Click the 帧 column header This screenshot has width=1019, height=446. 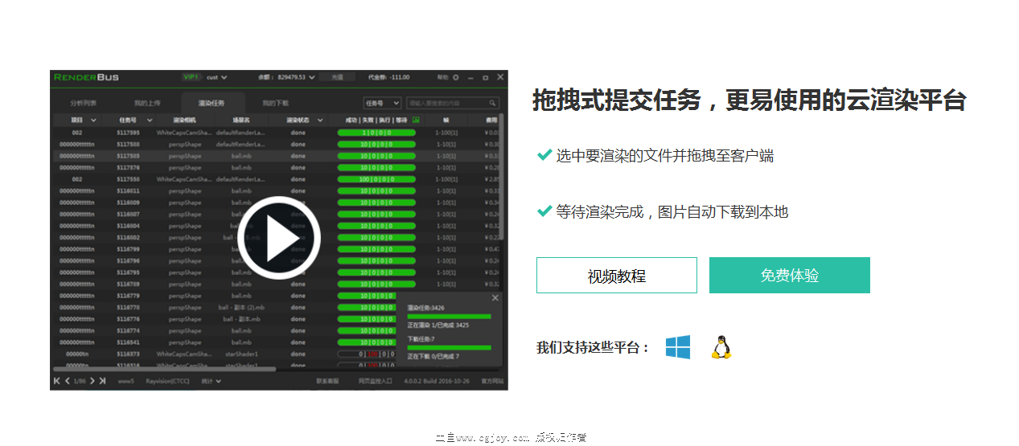click(x=446, y=120)
